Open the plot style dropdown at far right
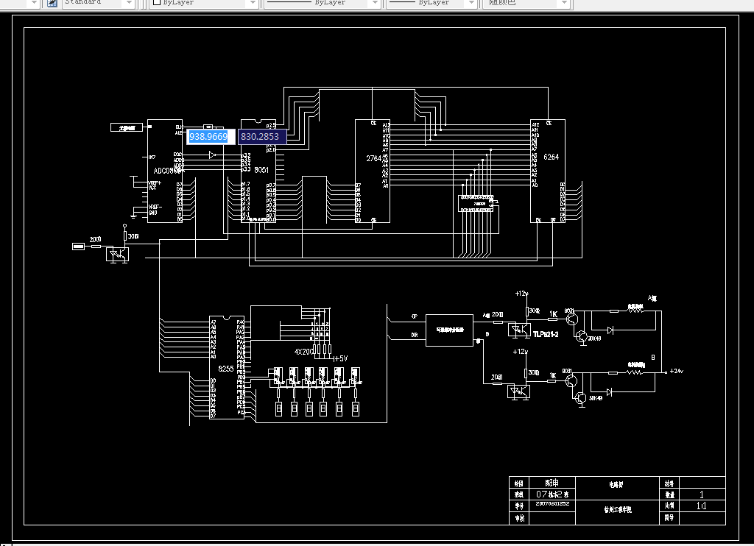The height and width of the screenshot is (546, 754). click(565, 3)
